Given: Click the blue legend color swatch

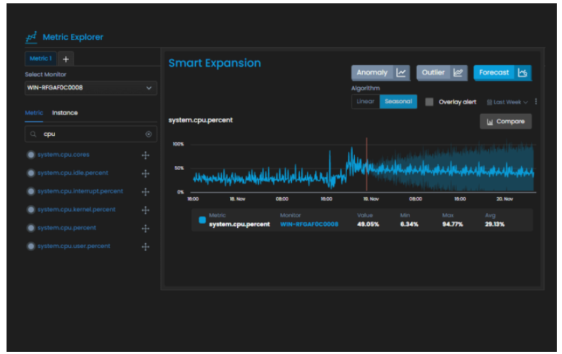Looking at the screenshot, I should pos(202,220).
